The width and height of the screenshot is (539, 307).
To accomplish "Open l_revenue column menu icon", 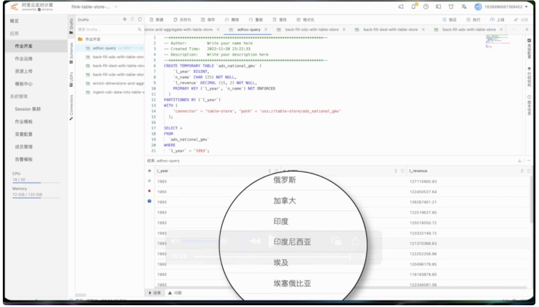I will tap(529, 171).
